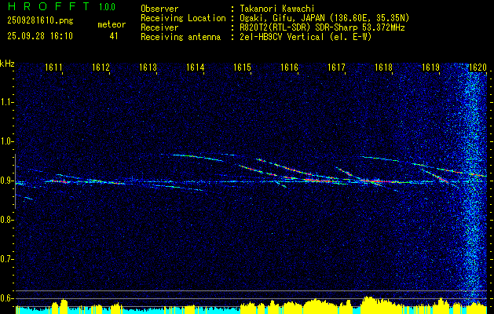Click the Observer label
Screen dimensions: 494x314
click(x=159, y=9)
